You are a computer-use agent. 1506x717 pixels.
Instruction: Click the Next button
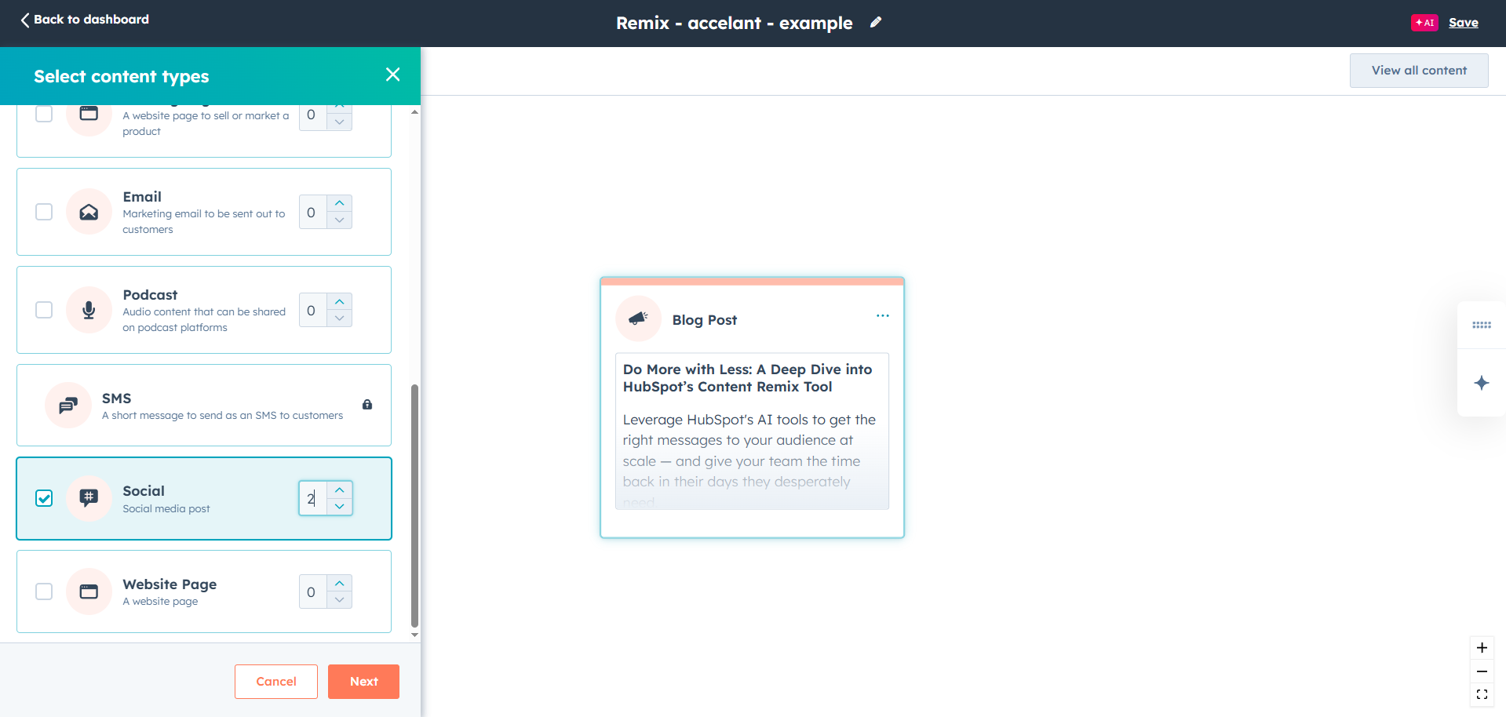click(363, 682)
